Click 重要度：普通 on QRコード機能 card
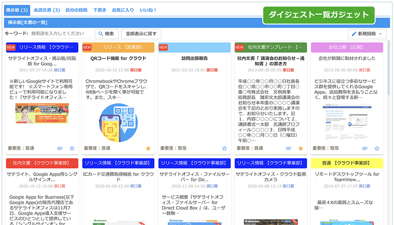Screen dimensions: 394x225 (x=97, y=148)
